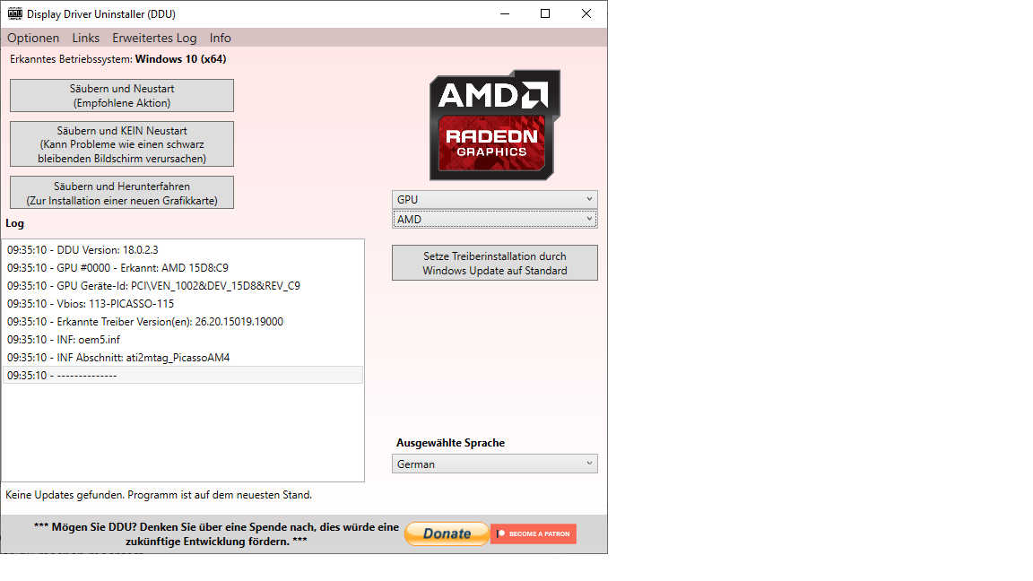
Task: Click the Become a Patron button
Action: tap(534, 533)
